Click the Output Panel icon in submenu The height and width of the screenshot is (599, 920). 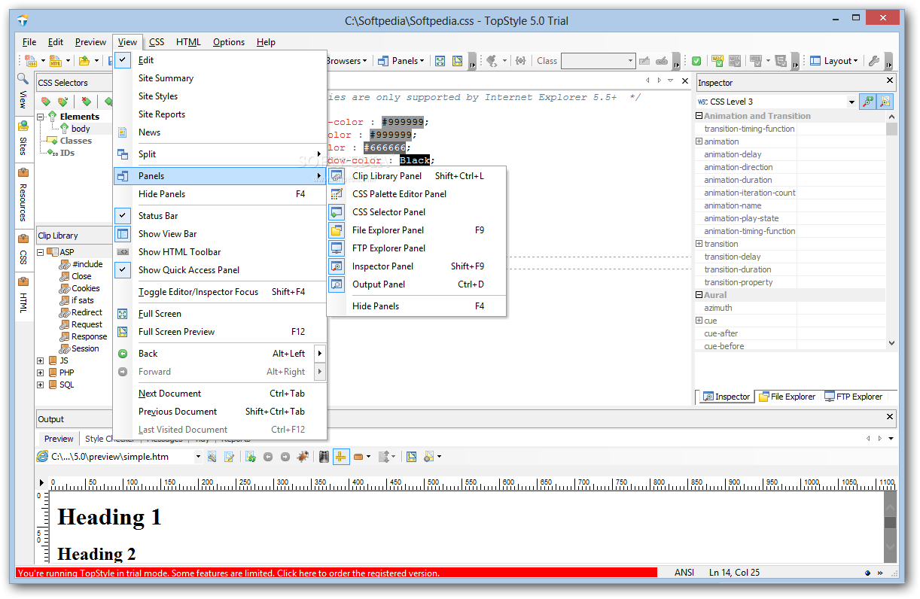pos(337,284)
